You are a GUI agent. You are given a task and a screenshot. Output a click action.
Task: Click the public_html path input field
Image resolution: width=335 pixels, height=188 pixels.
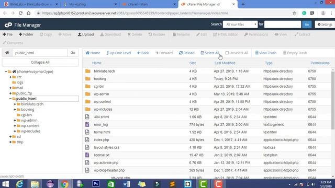(x=40, y=53)
